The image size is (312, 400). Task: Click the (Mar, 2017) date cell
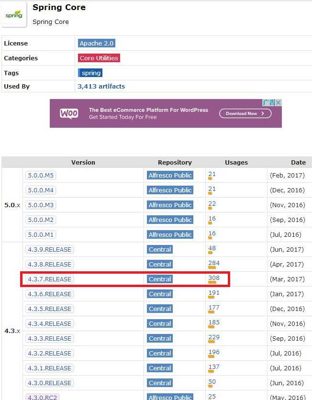pyautogui.click(x=287, y=279)
